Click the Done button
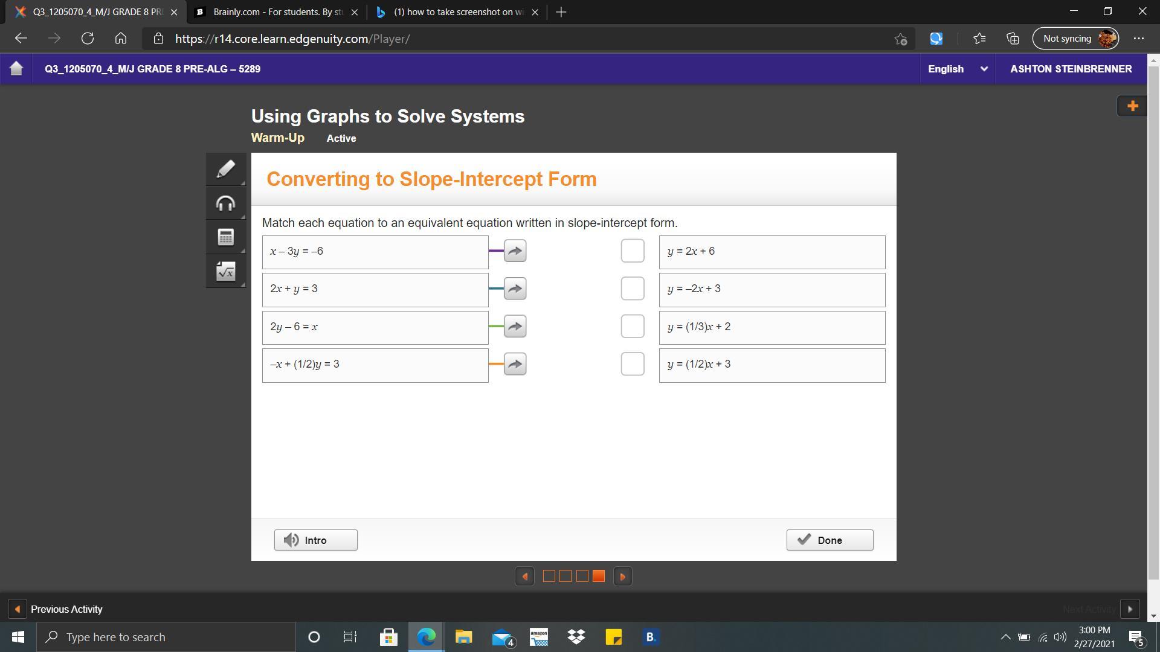Screen dimensions: 1160x652 [829, 540]
